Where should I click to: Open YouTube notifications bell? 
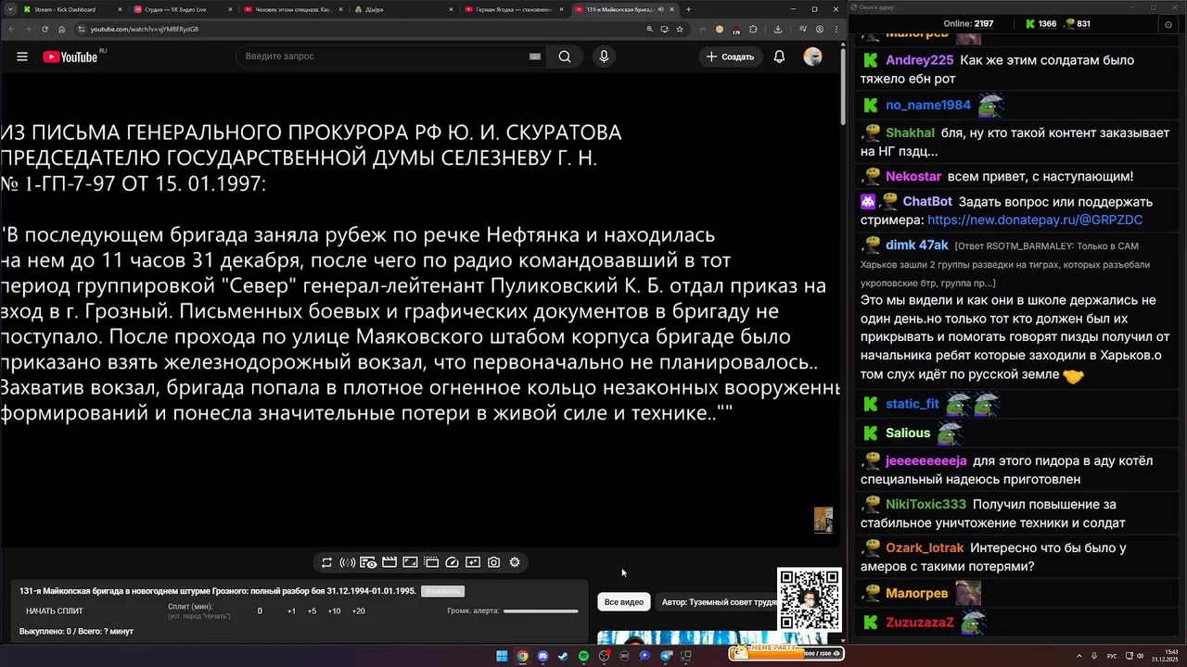779,57
